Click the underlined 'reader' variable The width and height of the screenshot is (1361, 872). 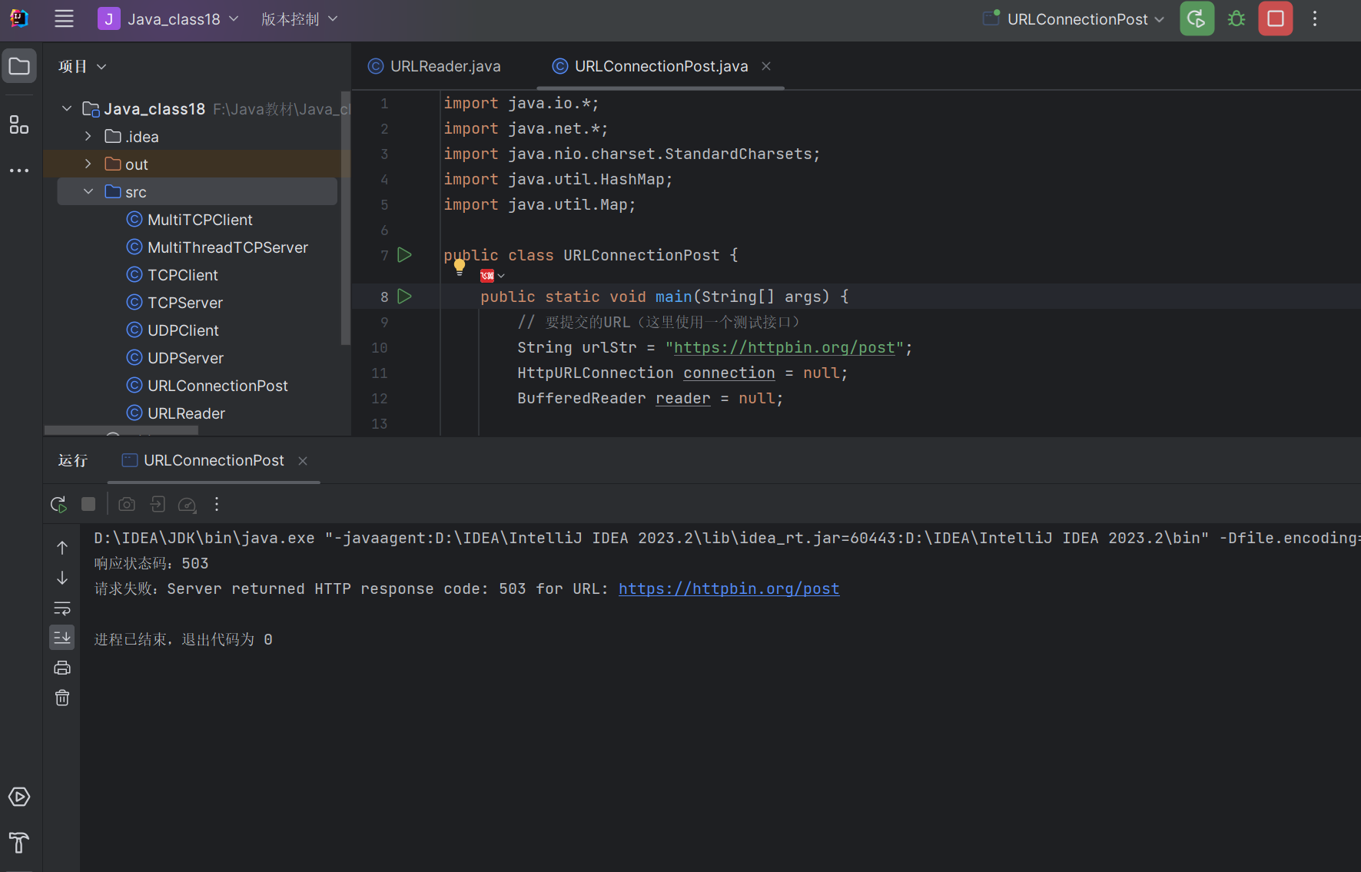(x=683, y=398)
